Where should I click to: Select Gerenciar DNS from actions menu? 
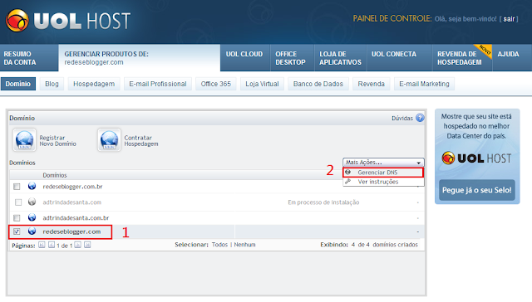click(383, 173)
